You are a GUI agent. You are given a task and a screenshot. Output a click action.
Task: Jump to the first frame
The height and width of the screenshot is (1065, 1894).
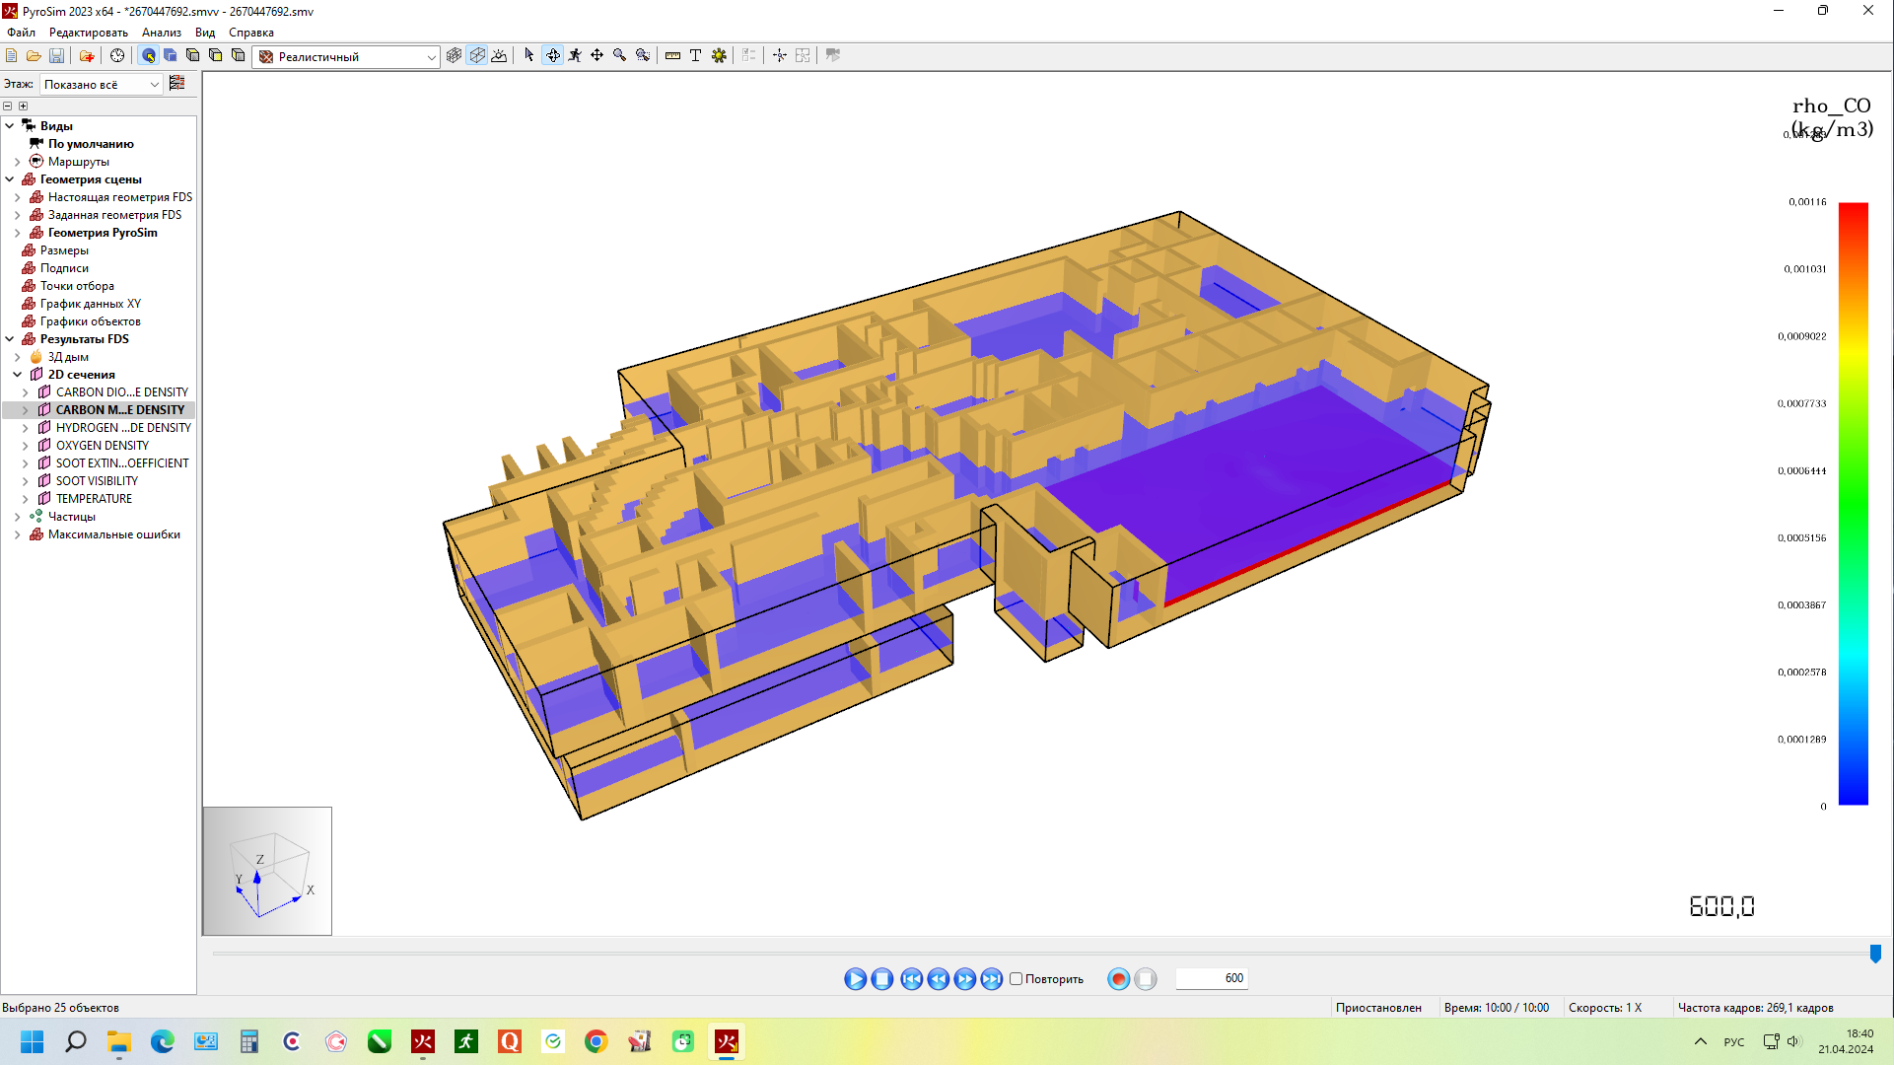(912, 979)
